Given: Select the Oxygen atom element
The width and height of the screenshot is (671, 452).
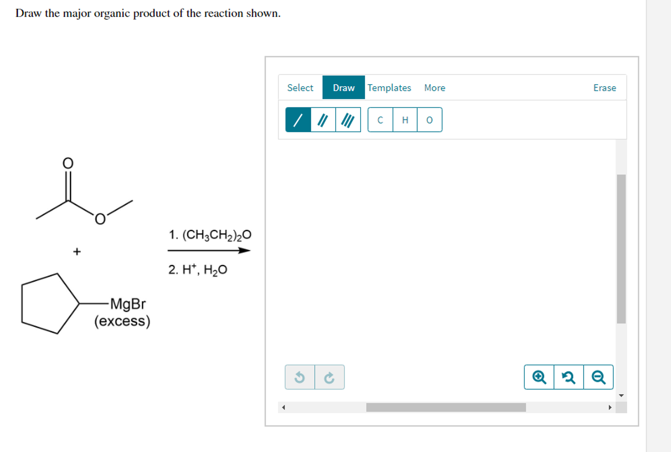Looking at the screenshot, I should (x=429, y=119).
